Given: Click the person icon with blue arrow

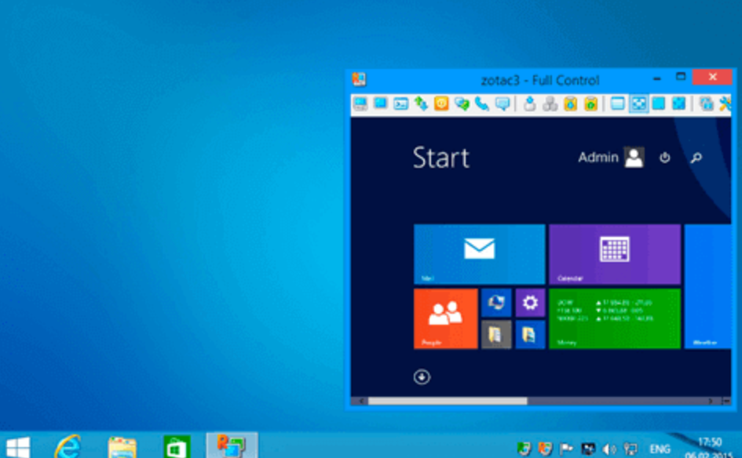Looking at the screenshot, I should coord(529,104).
